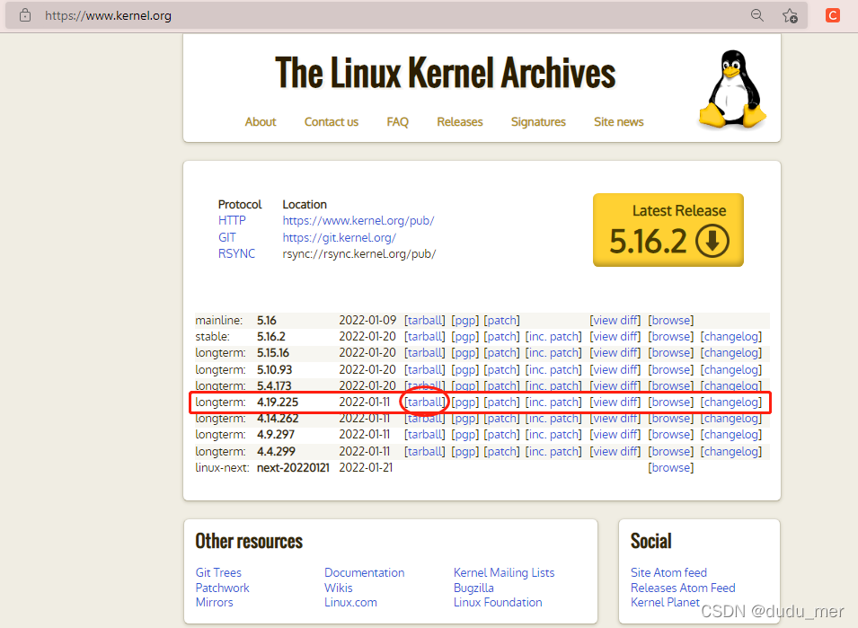Open the Mirrors resource link
The image size is (858, 628).
click(214, 602)
